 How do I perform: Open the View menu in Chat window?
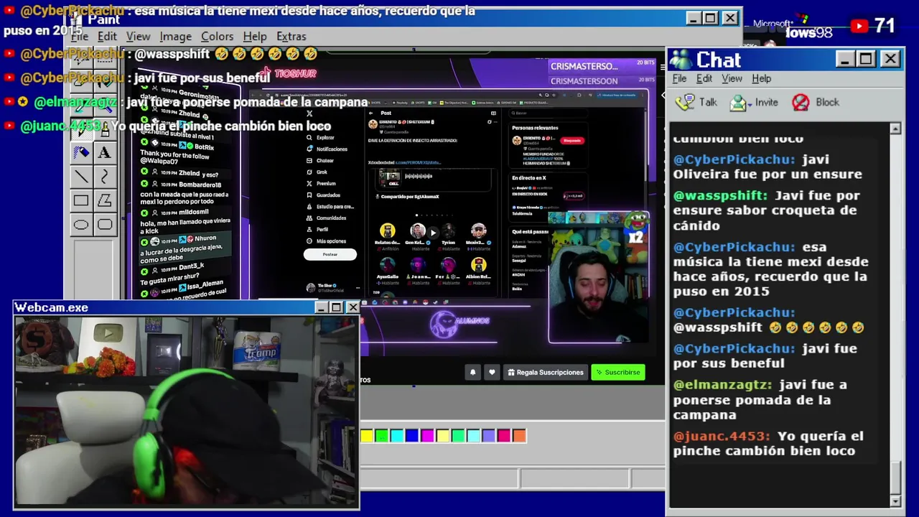[732, 78]
